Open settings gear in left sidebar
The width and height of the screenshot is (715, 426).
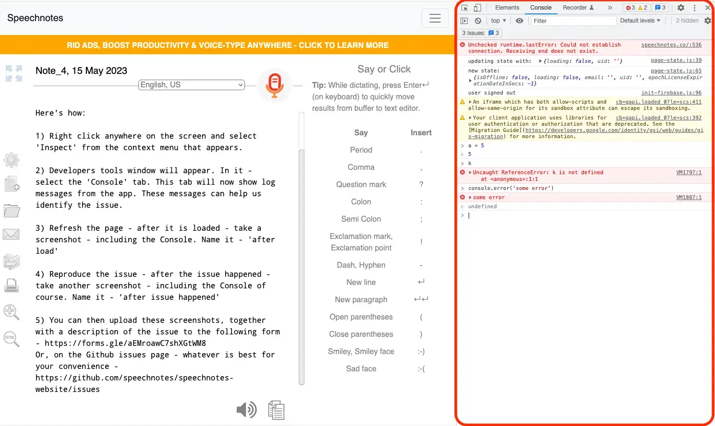[12, 160]
